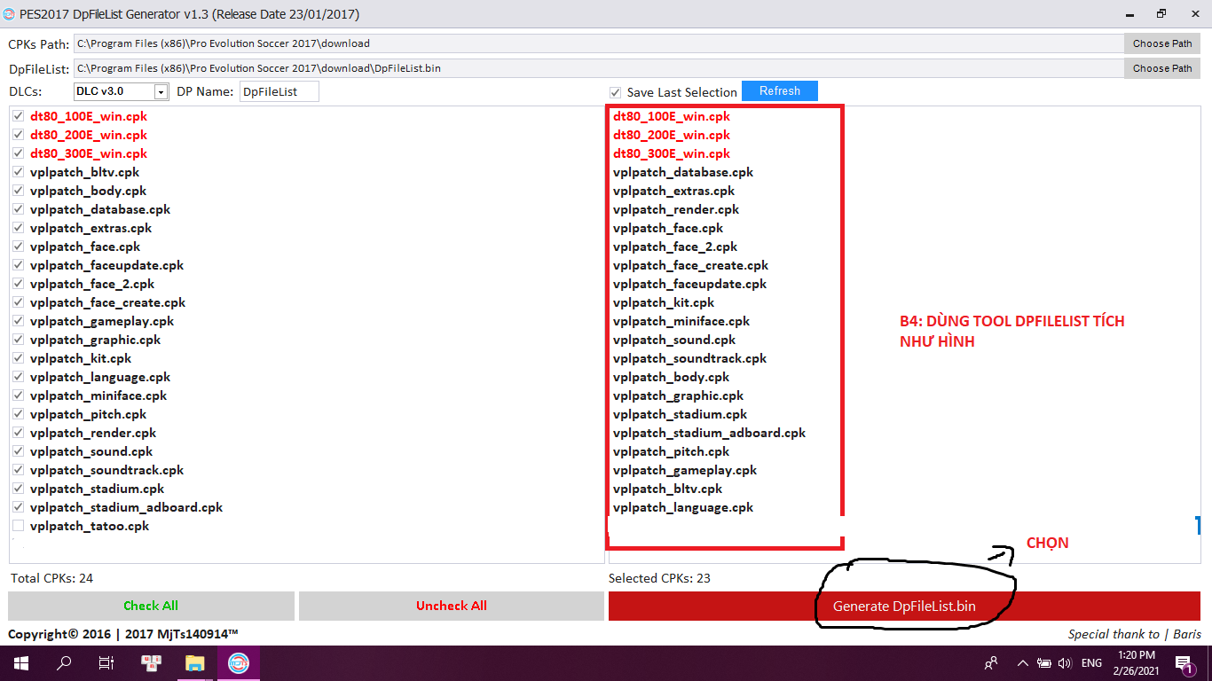Viewport: 1212px width, 681px height.
Task: Select vplpatch_miniface.cpk in the right list
Action: pos(681,321)
